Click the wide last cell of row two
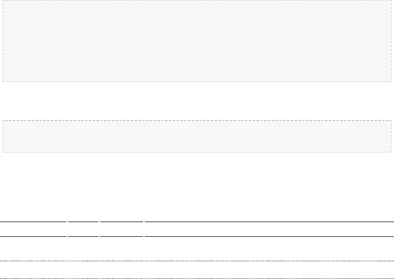 pos(269,270)
